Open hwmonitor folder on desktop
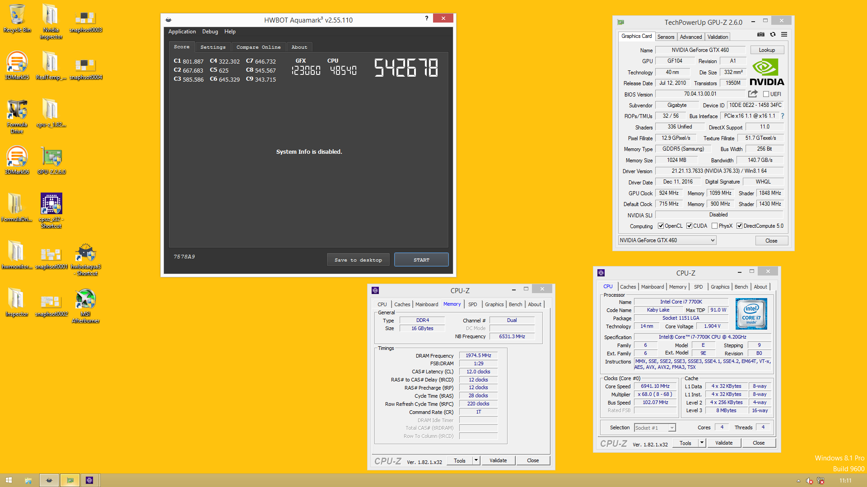 tap(17, 255)
